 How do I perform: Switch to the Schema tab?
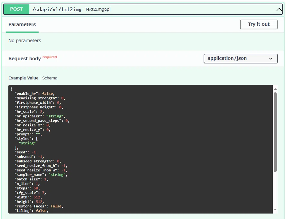[50, 78]
